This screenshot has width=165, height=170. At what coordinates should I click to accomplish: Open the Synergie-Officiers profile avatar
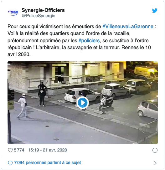(13, 13)
